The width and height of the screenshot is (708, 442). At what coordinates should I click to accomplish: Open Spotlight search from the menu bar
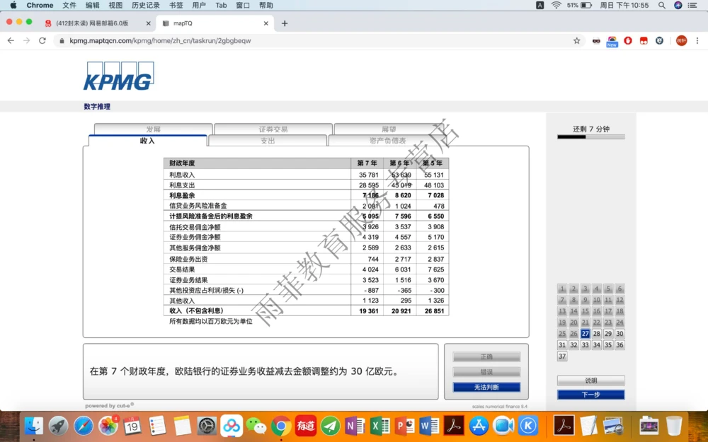point(662,5)
